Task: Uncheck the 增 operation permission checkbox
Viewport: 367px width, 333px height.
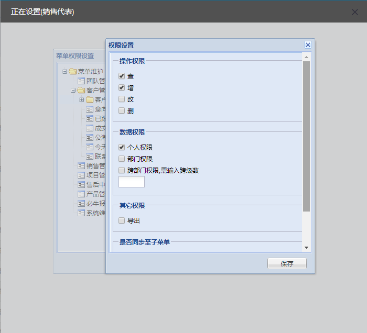Action: (122, 87)
